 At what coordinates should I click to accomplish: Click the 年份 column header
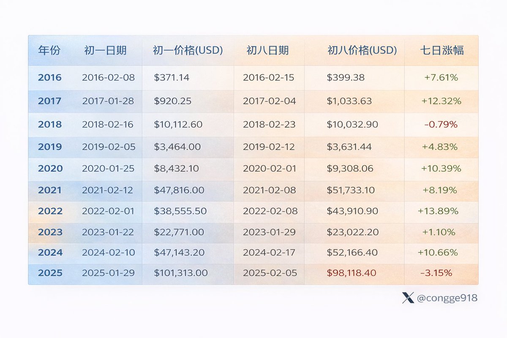(49, 51)
